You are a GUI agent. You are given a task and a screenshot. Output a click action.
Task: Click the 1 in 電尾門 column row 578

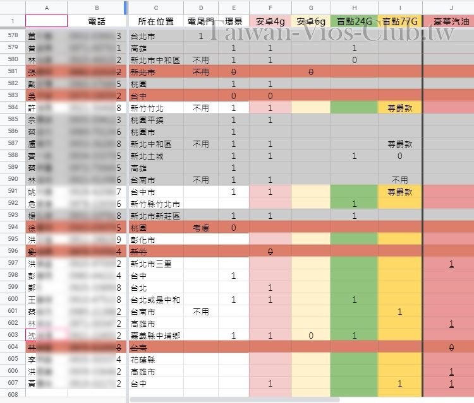pyautogui.click(x=201, y=36)
